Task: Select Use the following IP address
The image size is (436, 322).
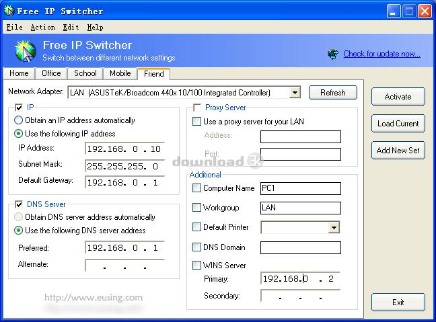Action: (18, 134)
